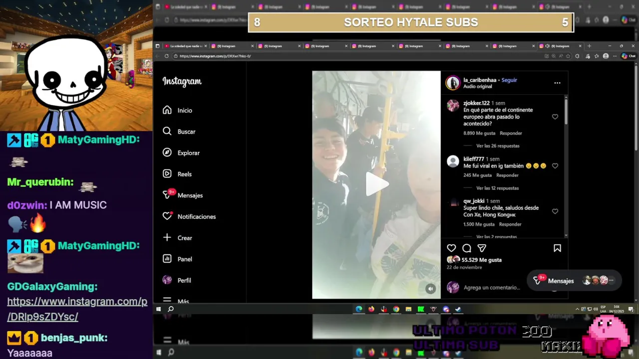Open Panel dashboard in the sidebar
This screenshot has width=639, height=359.
(178, 259)
